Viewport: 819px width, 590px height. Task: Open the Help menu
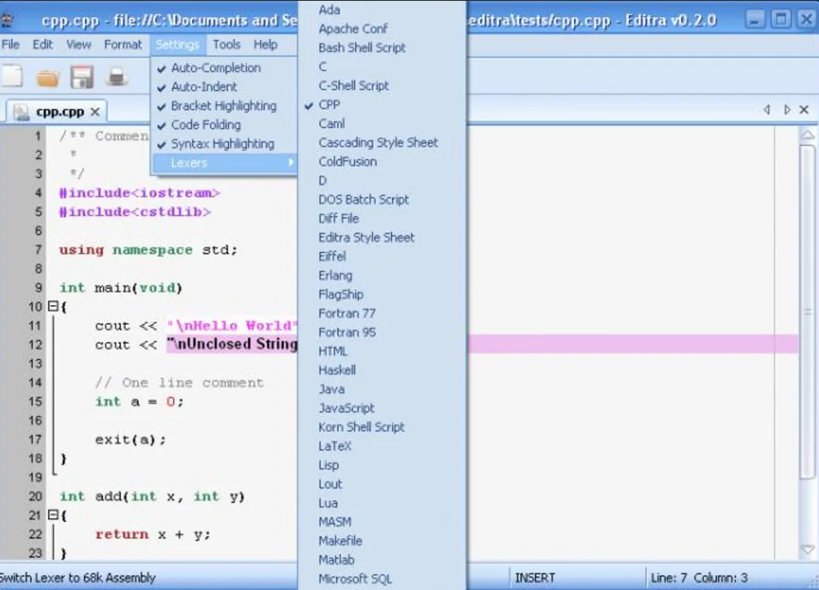(x=265, y=44)
